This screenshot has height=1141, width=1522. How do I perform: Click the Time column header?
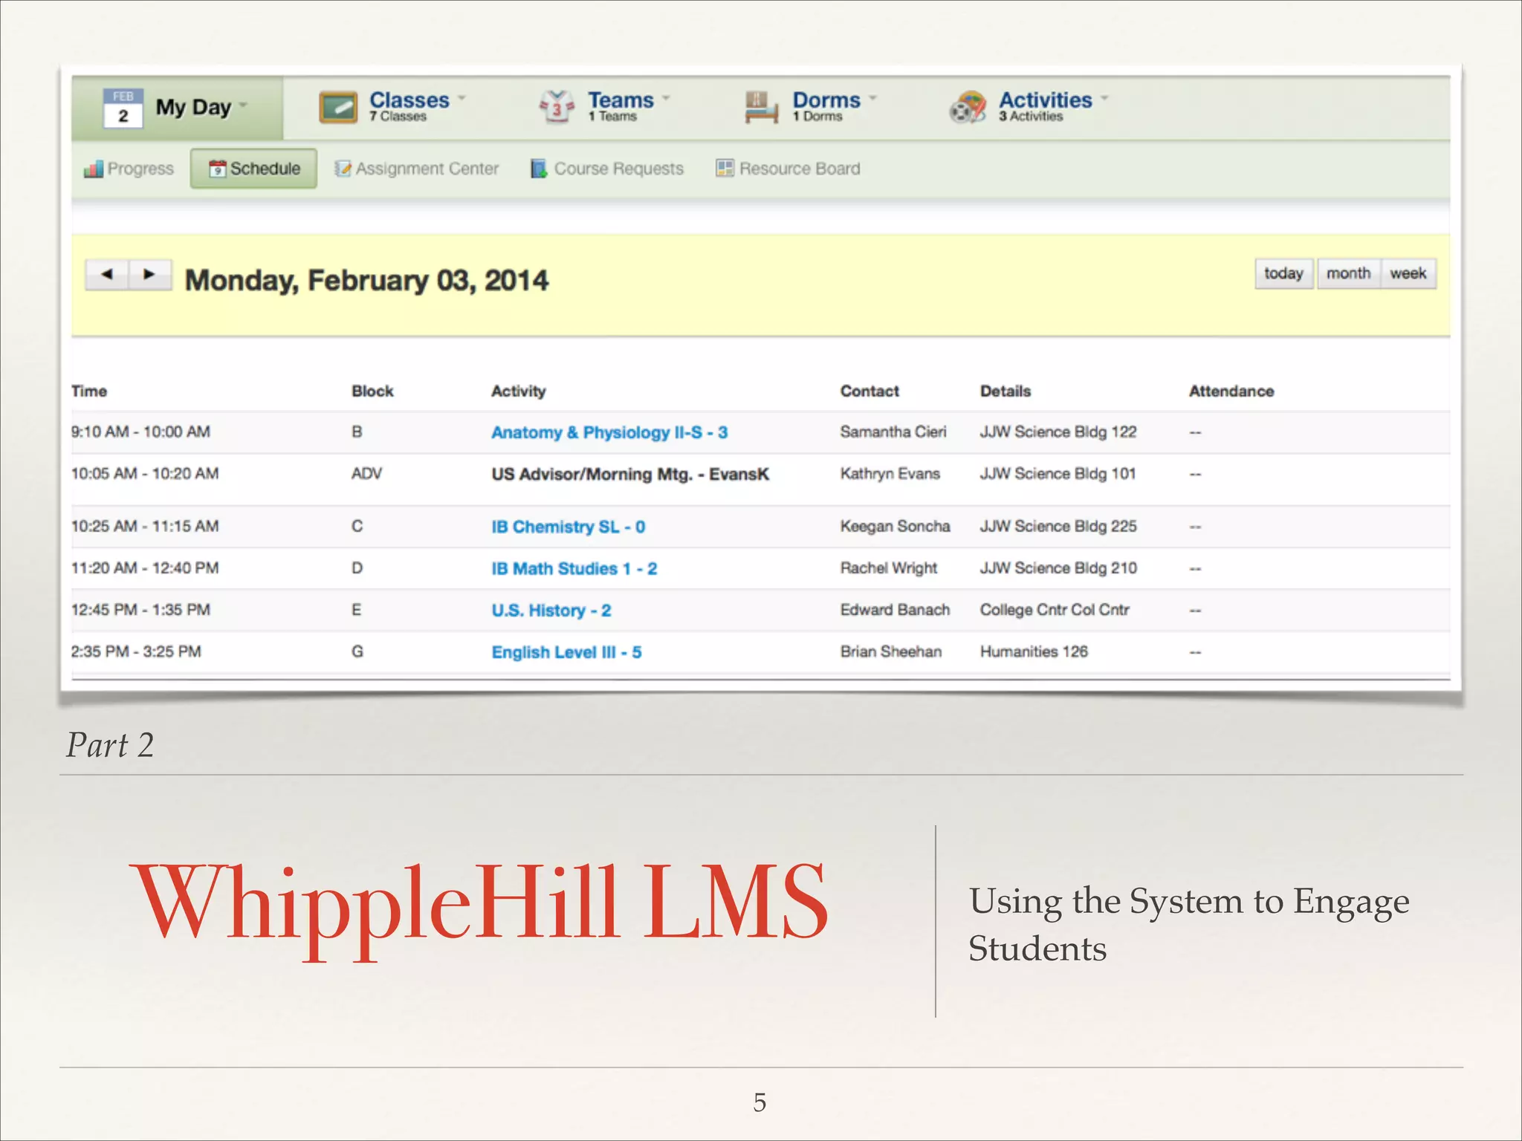[89, 391]
